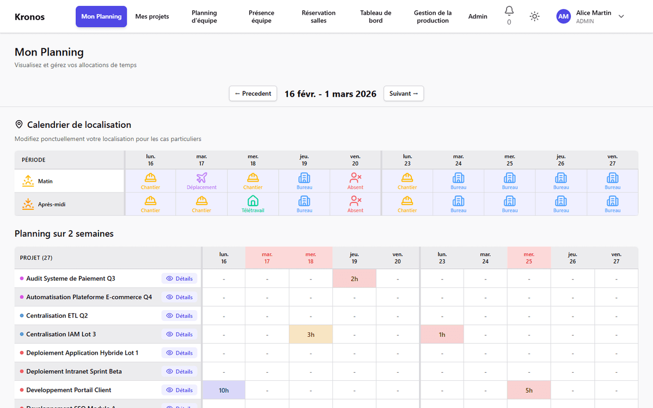Select the 2h allocation cell for Audit project
The image size is (653, 408).
click(354, 278)
